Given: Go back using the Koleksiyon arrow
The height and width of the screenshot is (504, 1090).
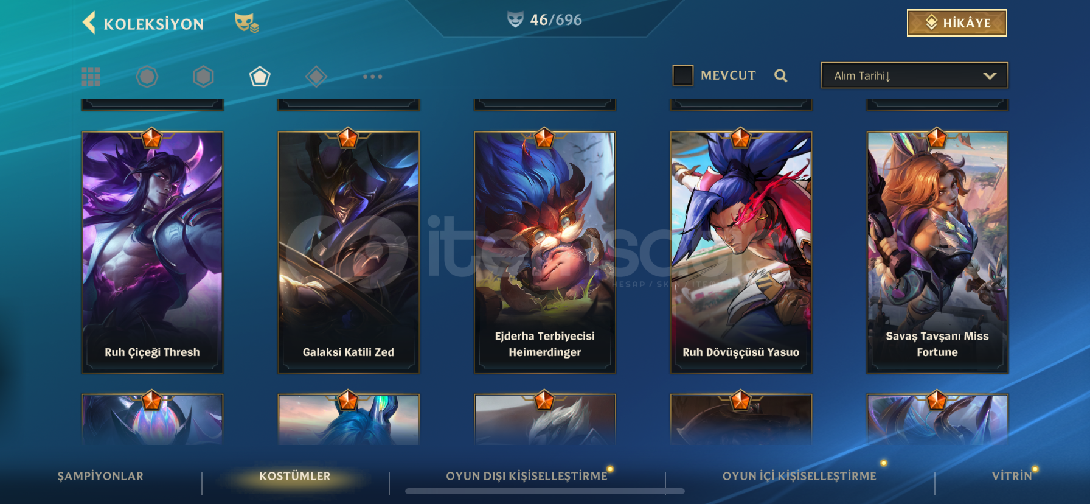Looking at the screenshot, I should pos(89,23).
